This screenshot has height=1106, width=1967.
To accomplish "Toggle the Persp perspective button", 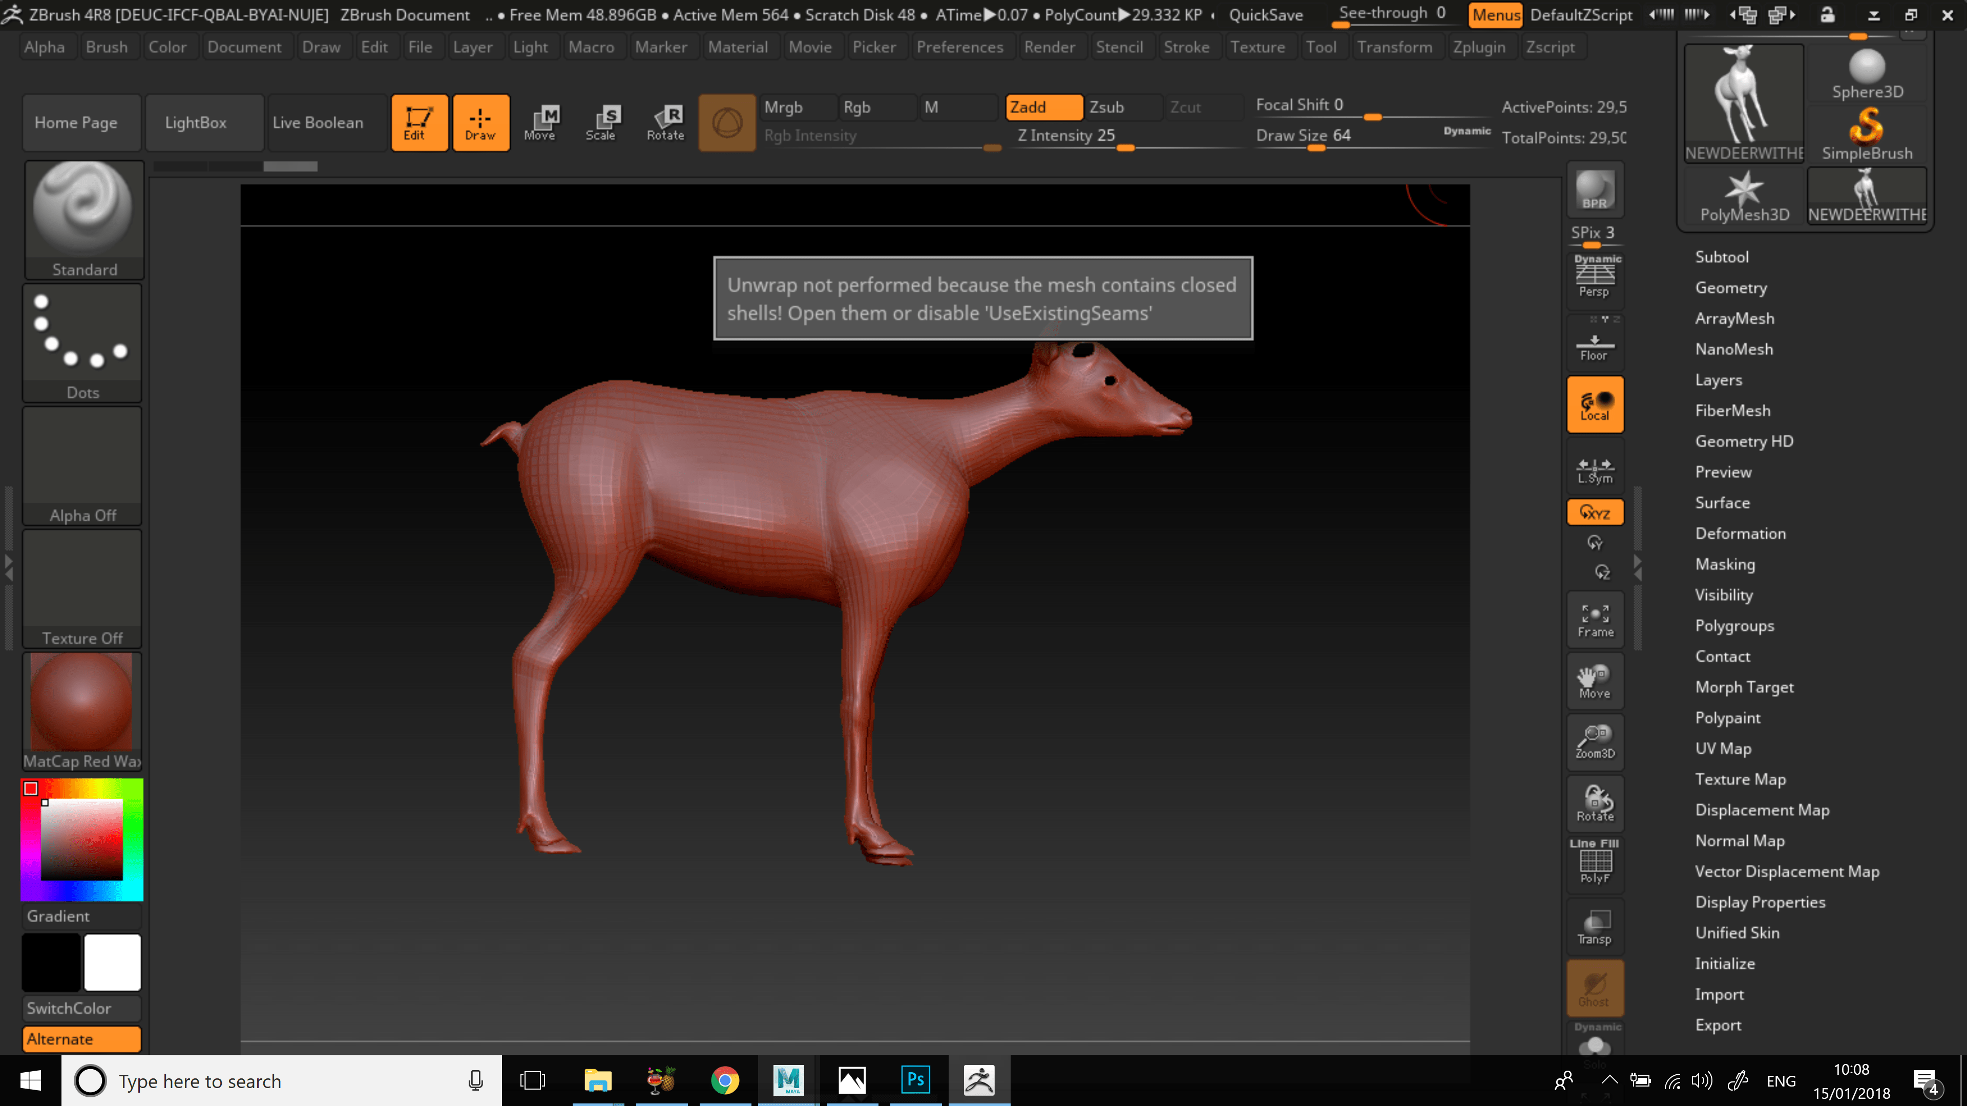I will [x=1595, y=278].
